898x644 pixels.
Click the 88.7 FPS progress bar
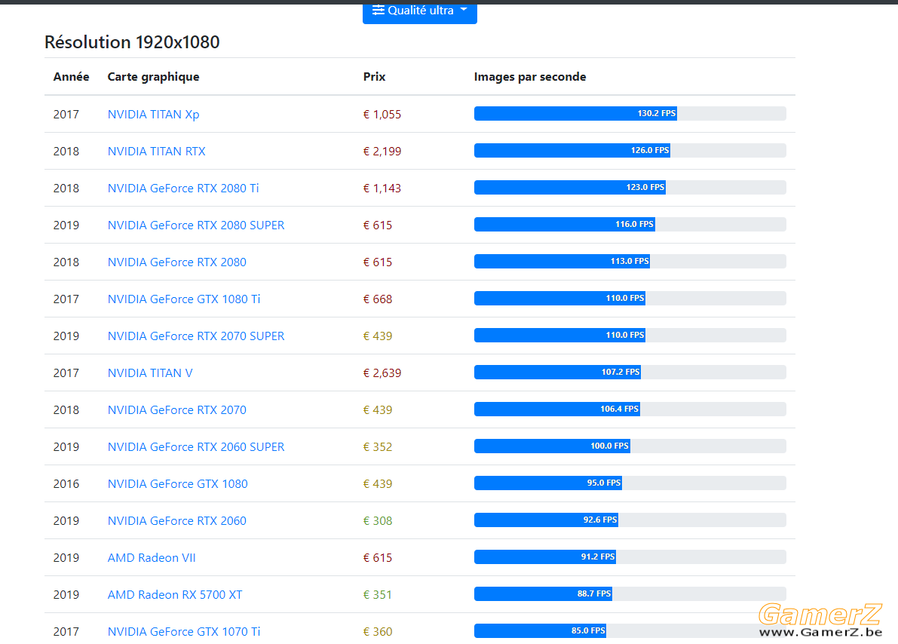click(630, 593)
